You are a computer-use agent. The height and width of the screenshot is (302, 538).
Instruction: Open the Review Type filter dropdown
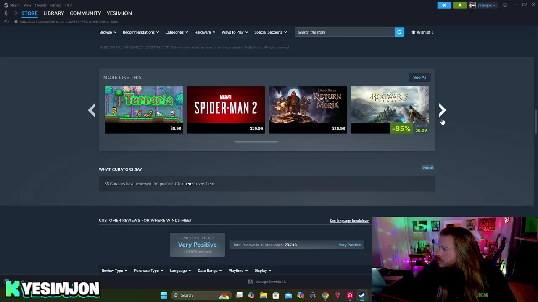click(114, 271)
